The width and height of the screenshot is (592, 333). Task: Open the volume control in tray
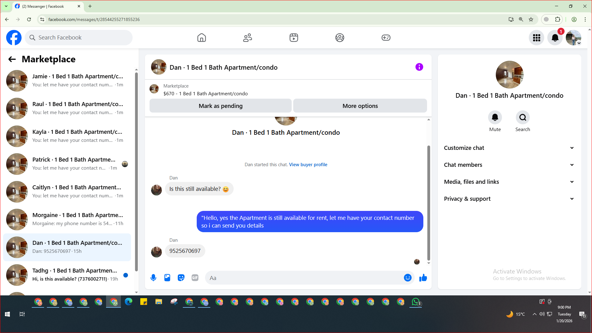542,314
